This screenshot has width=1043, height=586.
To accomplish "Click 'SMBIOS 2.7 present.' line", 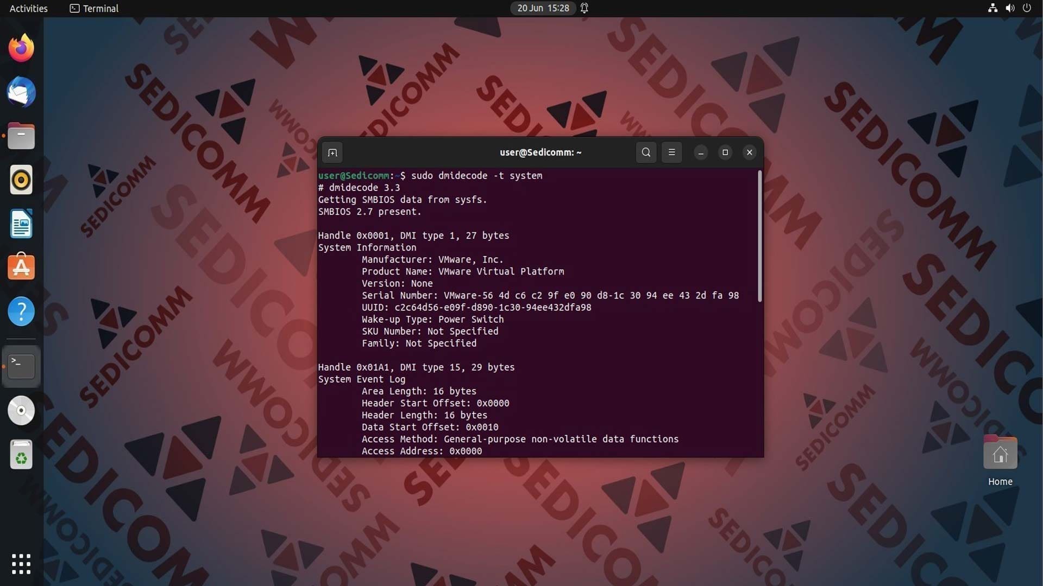I will pos(369,212).
